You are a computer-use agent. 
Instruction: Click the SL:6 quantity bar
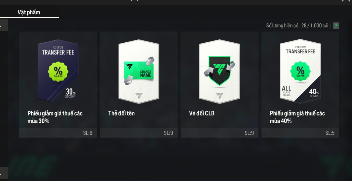(58, 133)
